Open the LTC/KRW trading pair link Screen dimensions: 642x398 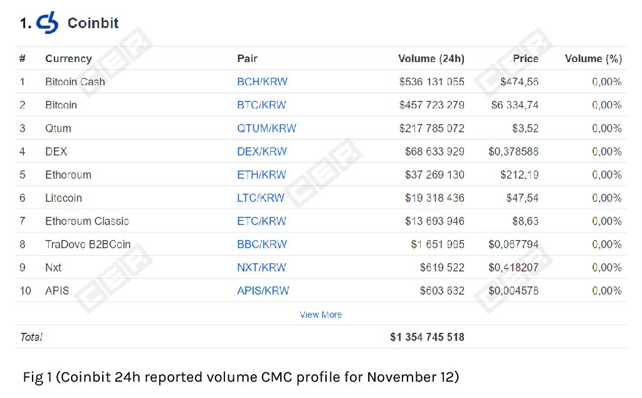(260, 197)
